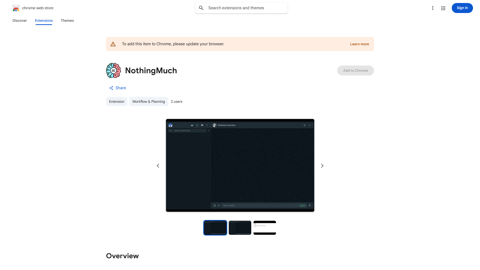The height and width of the screenshot is (270, 480).
Task: Open the Google apps grid
Action: (x=443, y=8)
